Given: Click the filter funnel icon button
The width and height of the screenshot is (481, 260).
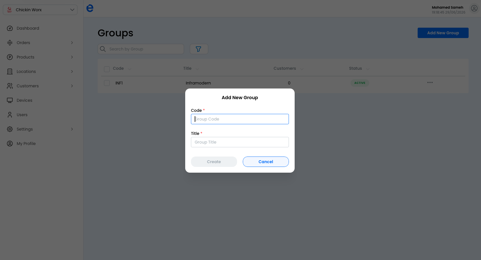Looking at the screenshot, I should 199,49.
